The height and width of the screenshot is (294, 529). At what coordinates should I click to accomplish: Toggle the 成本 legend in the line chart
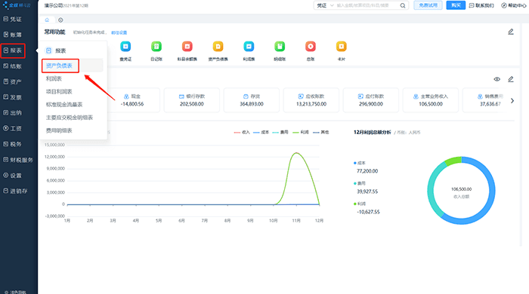pyautogui.click(x=261, y=132)
